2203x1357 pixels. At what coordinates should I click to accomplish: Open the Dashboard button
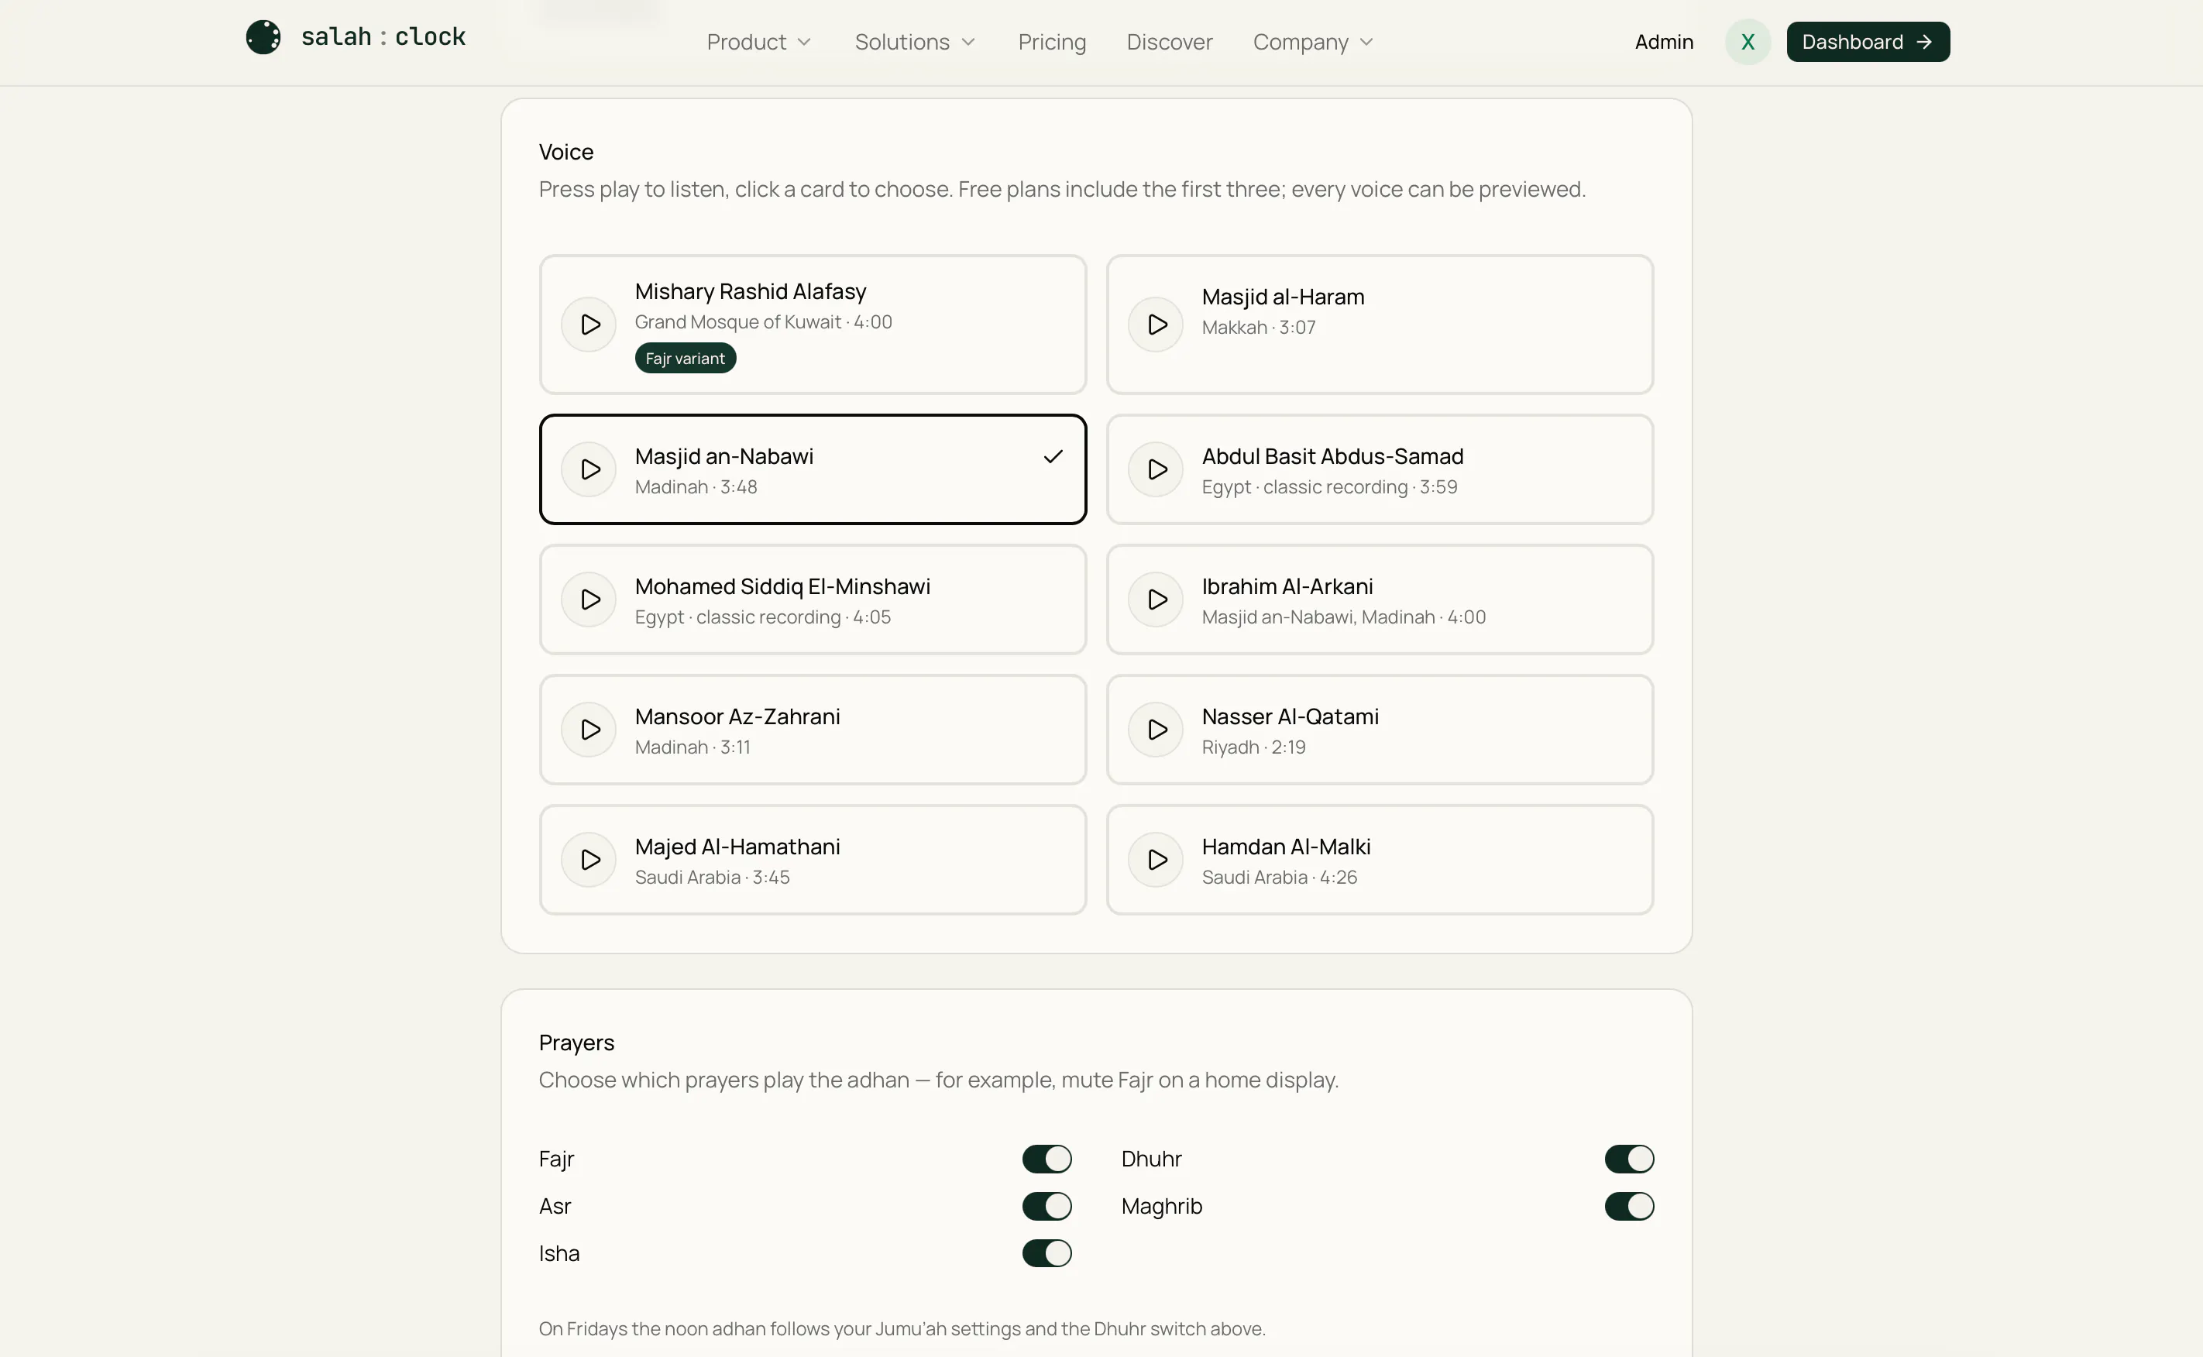(x=1868, y=41)
